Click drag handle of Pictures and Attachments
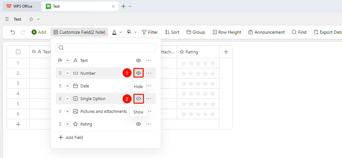This screenshot has width=342, height=158. point(60,112)
